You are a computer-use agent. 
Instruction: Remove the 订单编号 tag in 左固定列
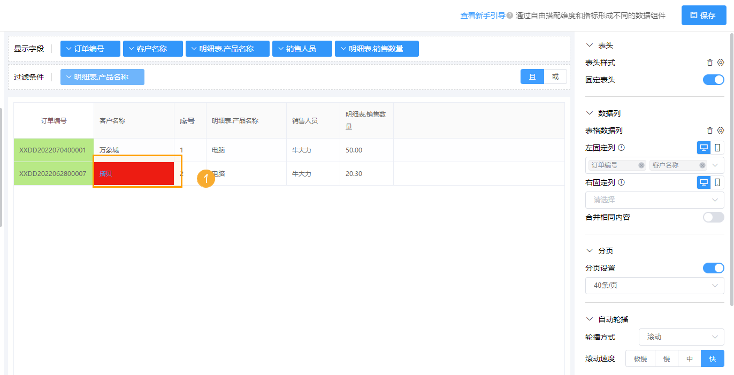(x=641, y=165)
